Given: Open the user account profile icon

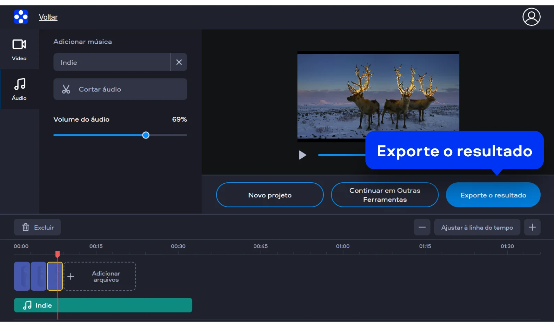Looking at the screenshot, I should pos(531,17).
